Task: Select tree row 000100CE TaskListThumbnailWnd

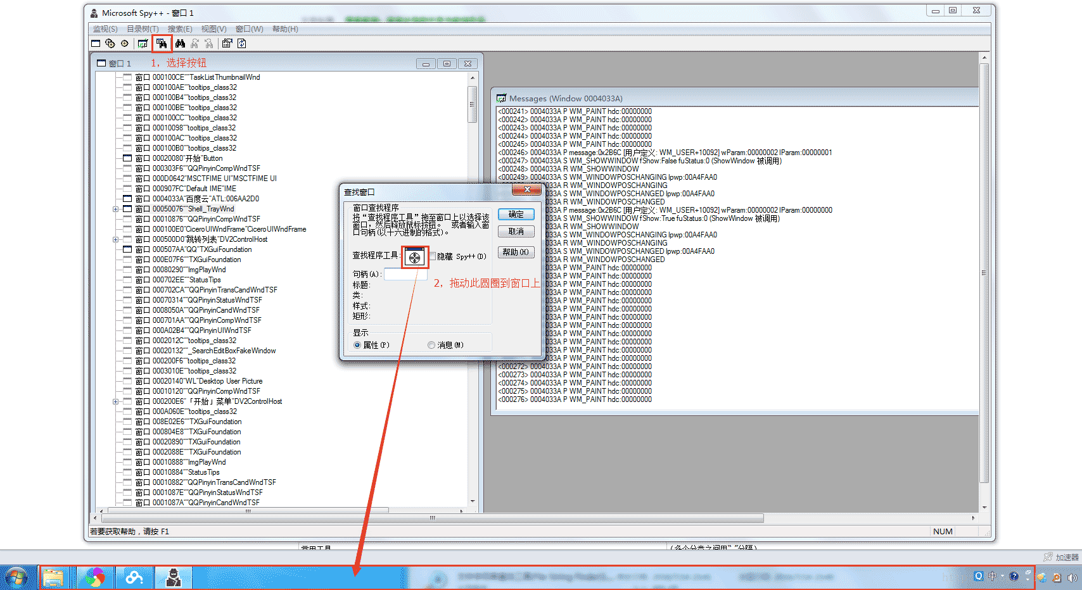Action: pos(197,77)
